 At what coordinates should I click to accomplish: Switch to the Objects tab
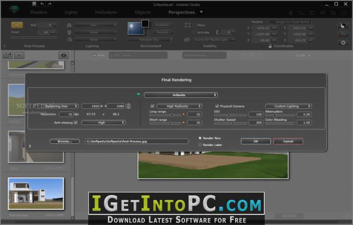point(143,12)
